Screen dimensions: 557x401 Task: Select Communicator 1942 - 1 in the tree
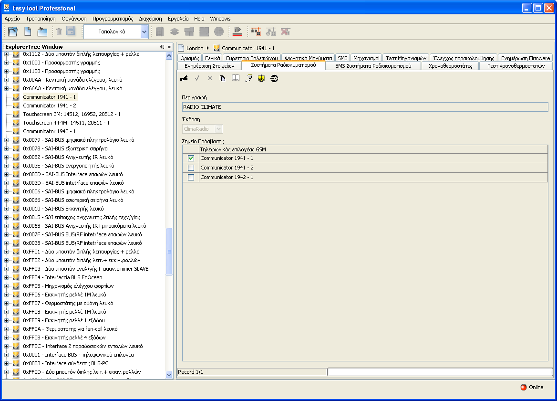[50, 131]
